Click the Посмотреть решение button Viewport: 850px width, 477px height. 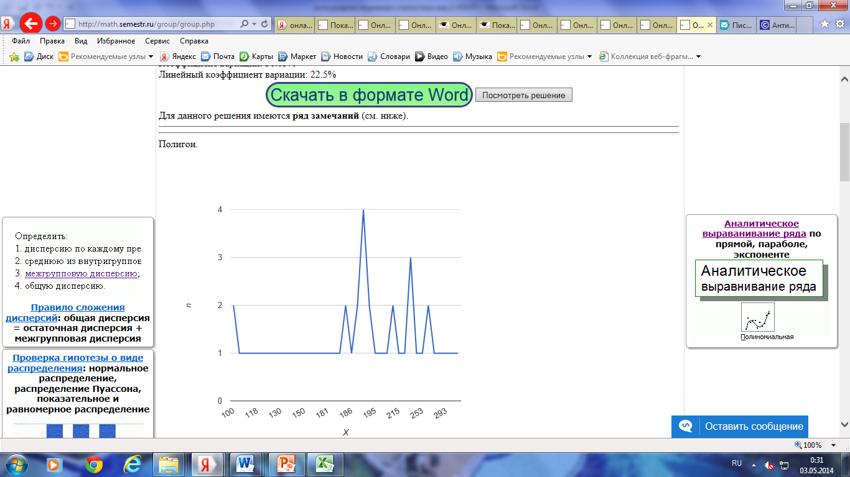[523, 95]
